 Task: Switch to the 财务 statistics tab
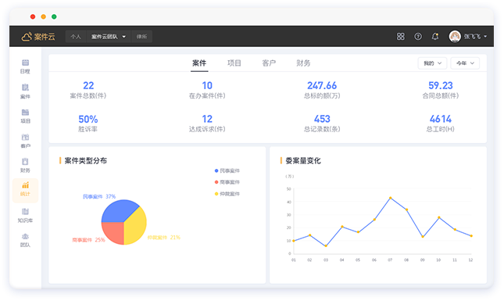click(303, 63)
